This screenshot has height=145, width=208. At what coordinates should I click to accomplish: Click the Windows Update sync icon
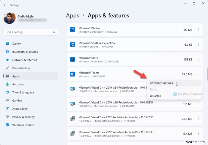click(7, 125)
